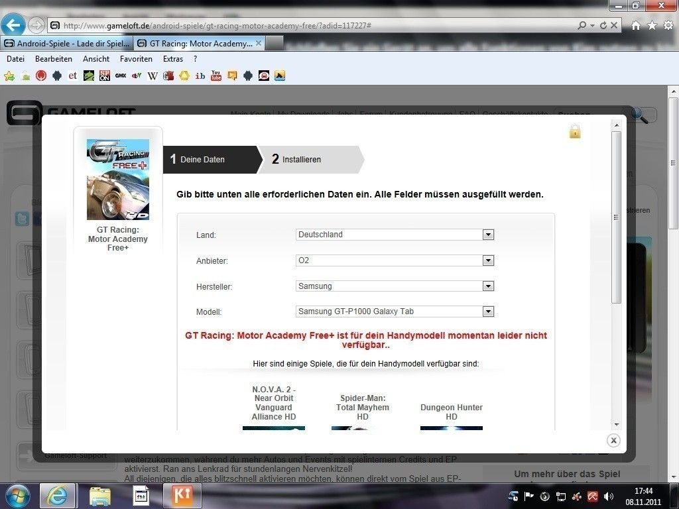679x509 pixels.
Task: Click the volume speaker tray icon
Action: 609,496
